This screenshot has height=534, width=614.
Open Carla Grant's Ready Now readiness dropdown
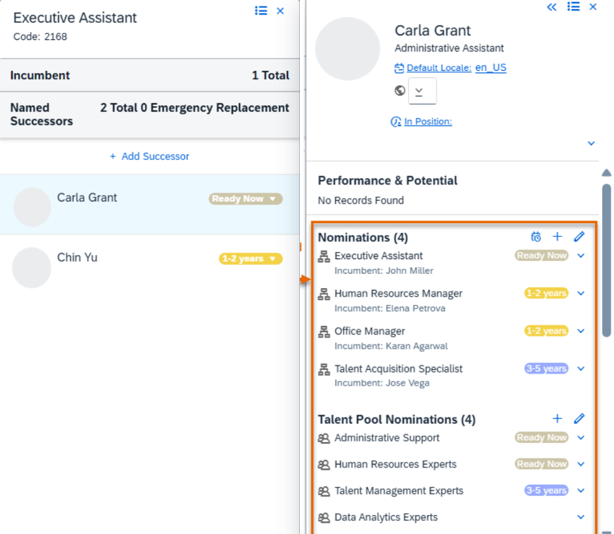[x=246, y=199]
